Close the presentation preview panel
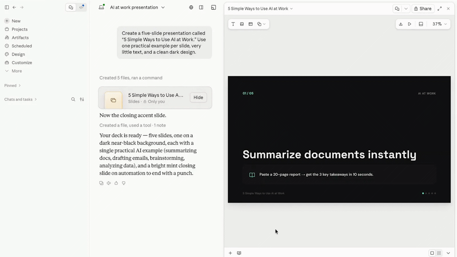Viewport: 457px width, 257px height. (x=448, y=9)
